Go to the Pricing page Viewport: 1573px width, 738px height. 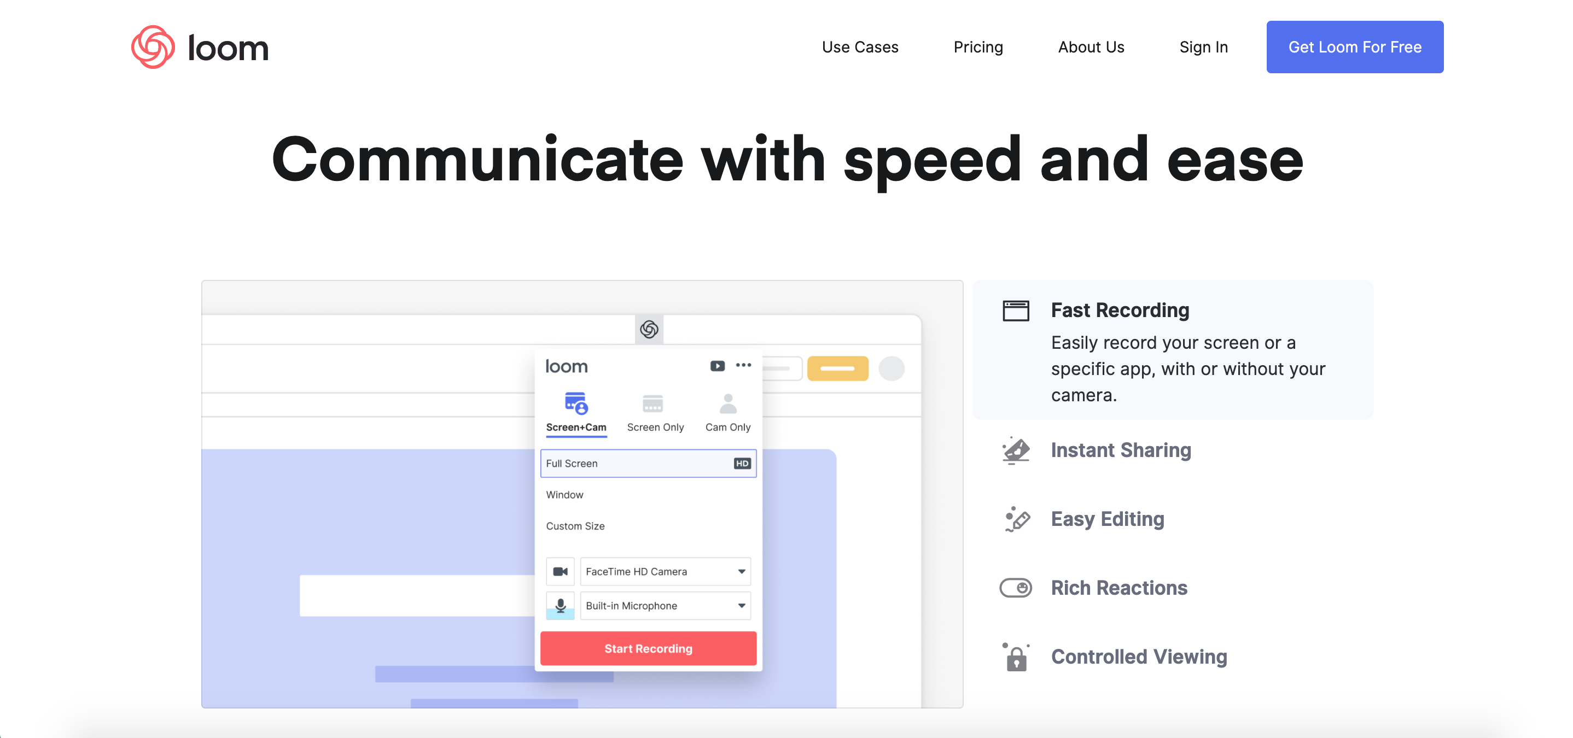coord(977,47)
